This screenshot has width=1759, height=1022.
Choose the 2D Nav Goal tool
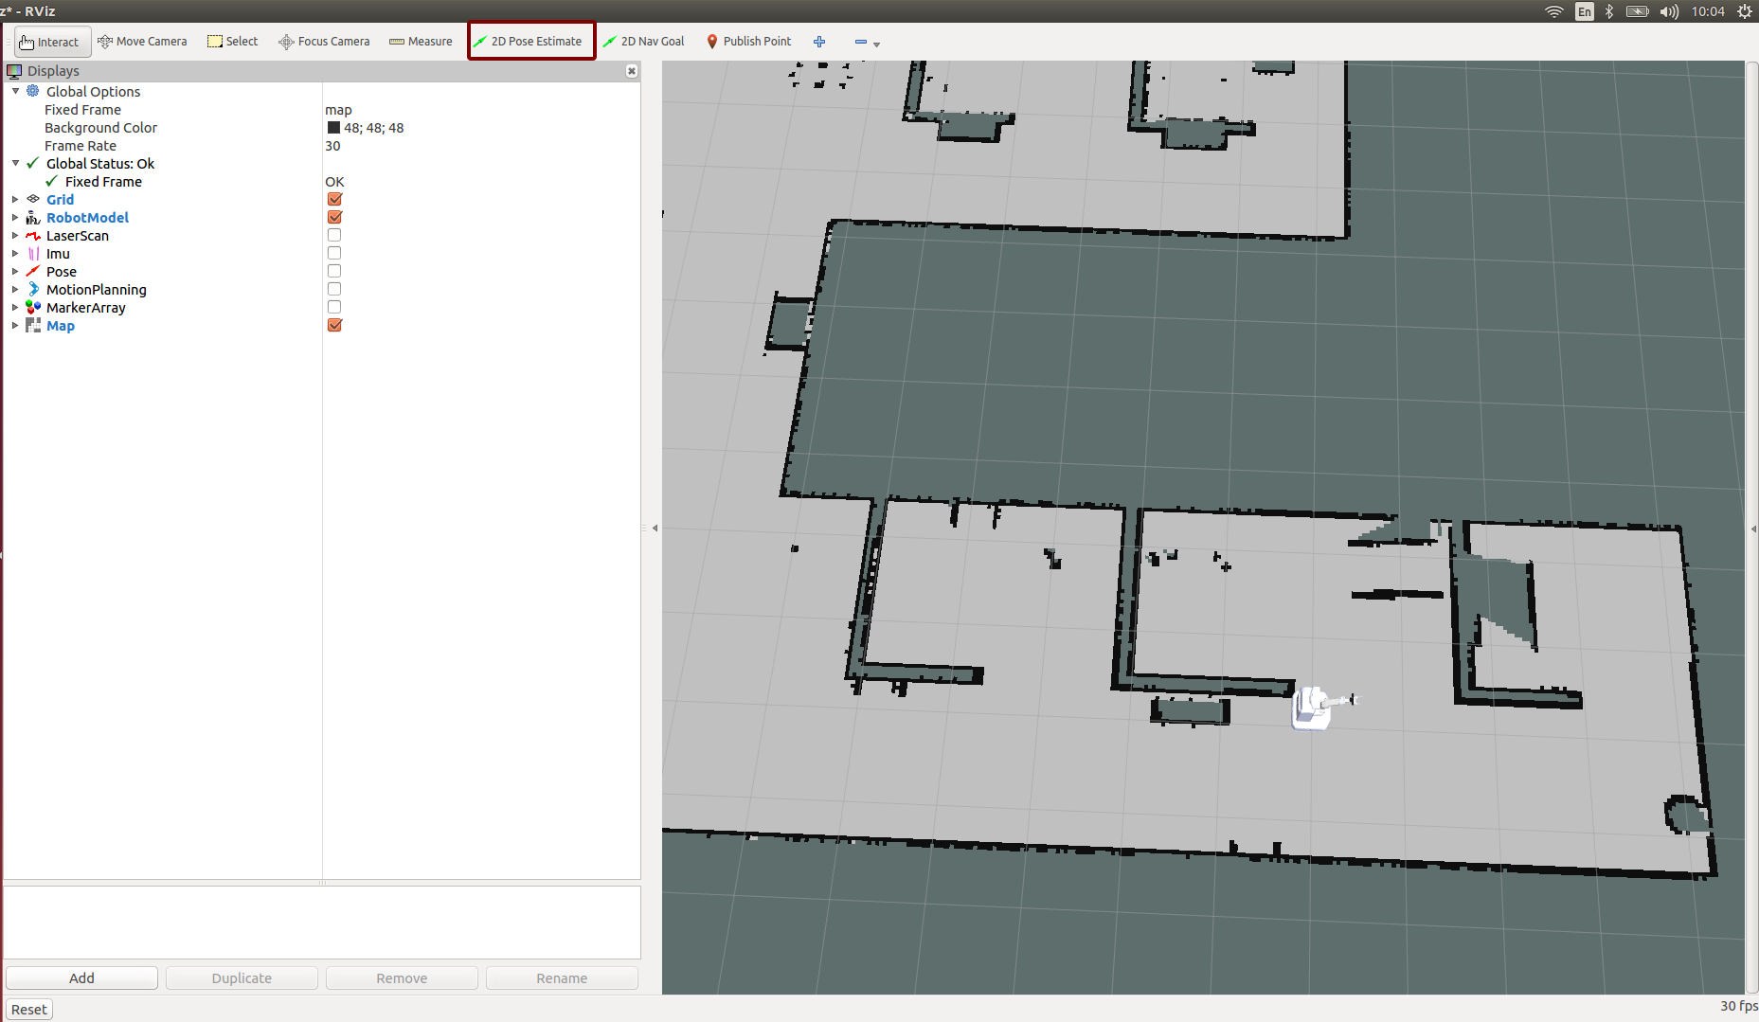click(643, 42)
